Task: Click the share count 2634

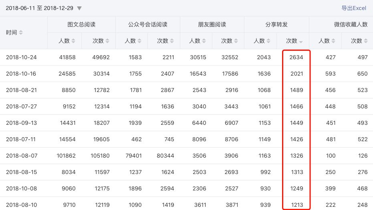Action: (296, 57)
